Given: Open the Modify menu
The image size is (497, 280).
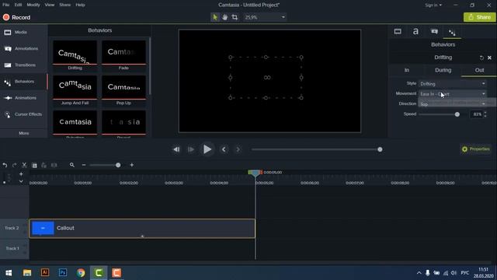Looking at the screenshot, I should (x=33, y=5).
